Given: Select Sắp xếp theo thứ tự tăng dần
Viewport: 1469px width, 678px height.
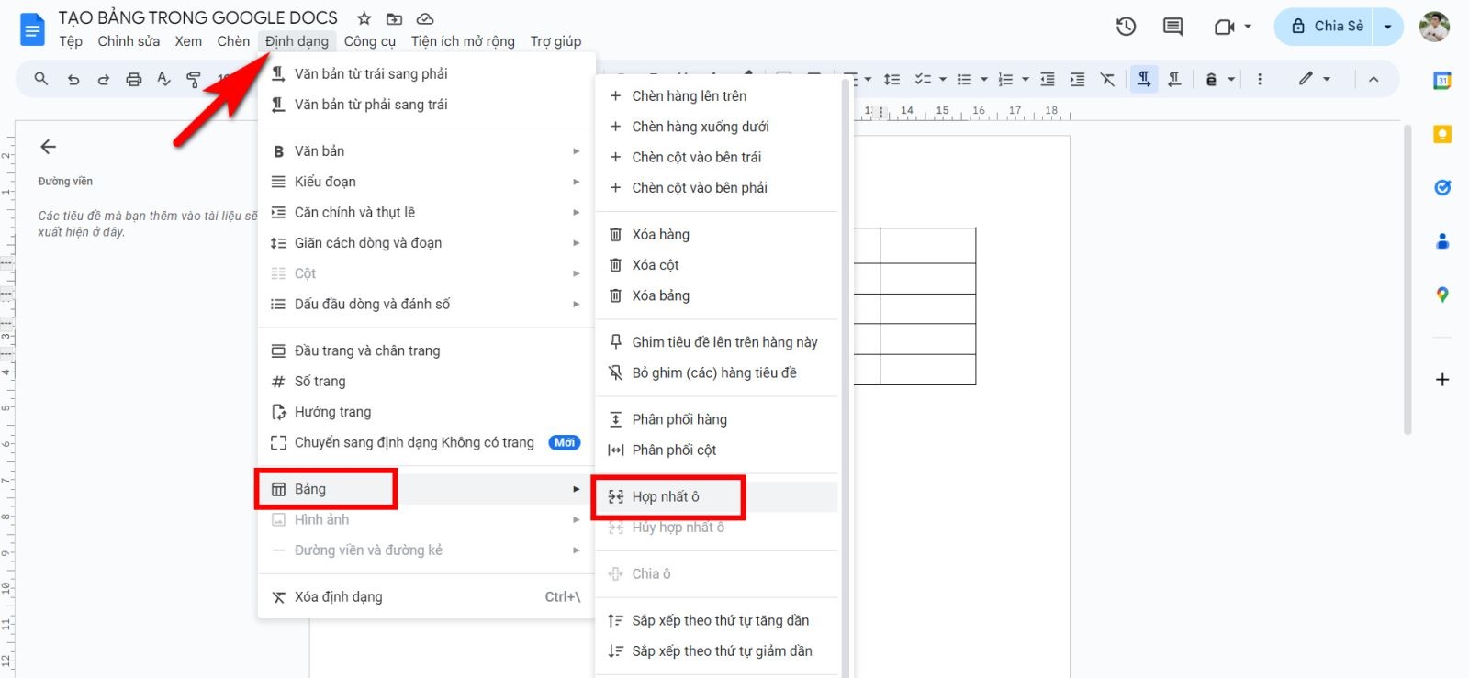Looking at the screenshot, I should pyautogui.click(x=716, y=620).
